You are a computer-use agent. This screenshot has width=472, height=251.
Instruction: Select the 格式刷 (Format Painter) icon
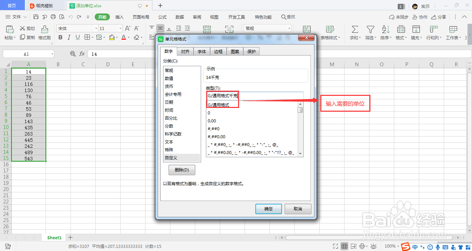click(45, 33)
